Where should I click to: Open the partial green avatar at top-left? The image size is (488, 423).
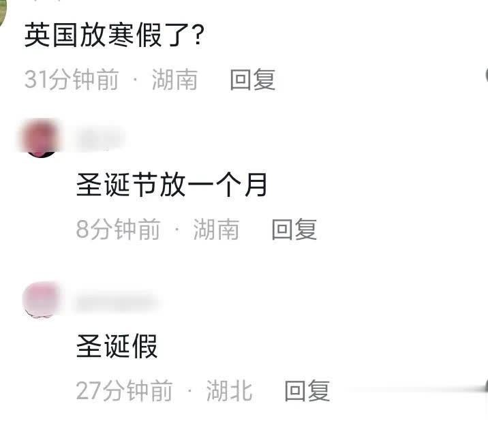coord(3,12)
